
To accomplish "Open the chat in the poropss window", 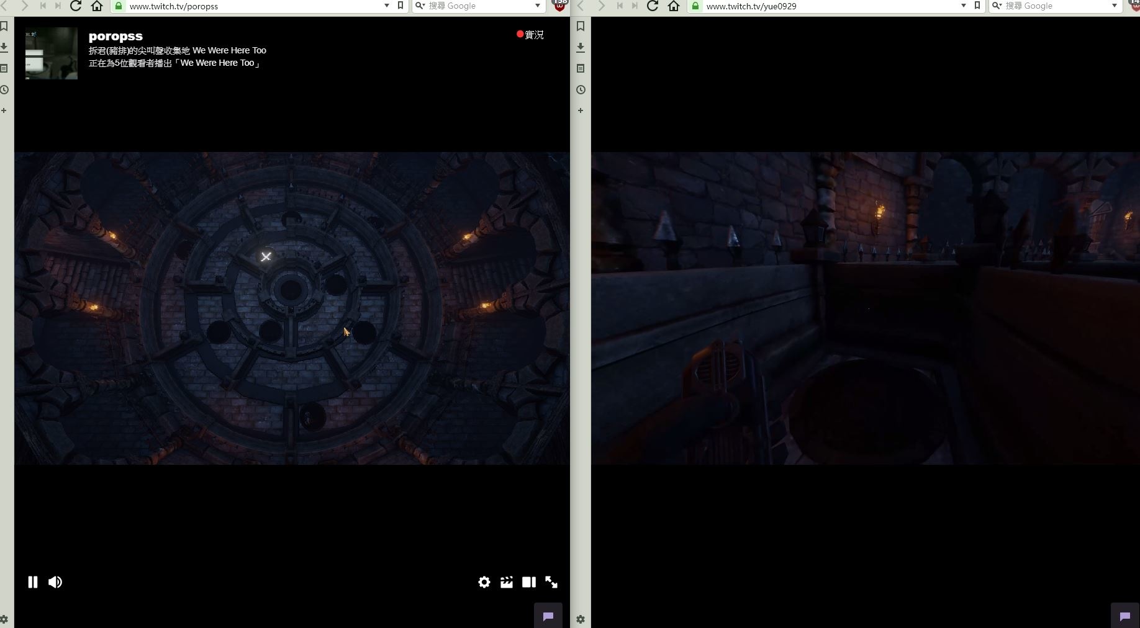I will (x=548, y=616).
